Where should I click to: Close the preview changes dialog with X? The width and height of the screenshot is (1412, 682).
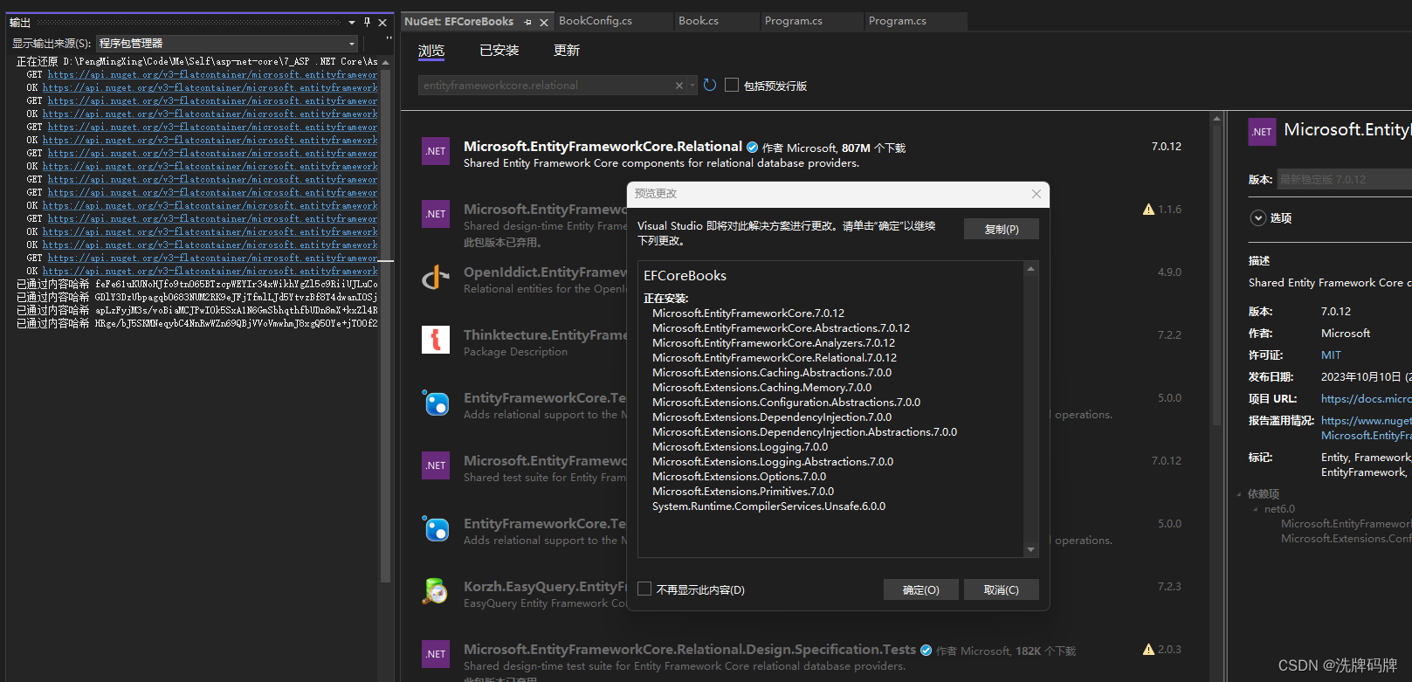[x=1037, y=194]
